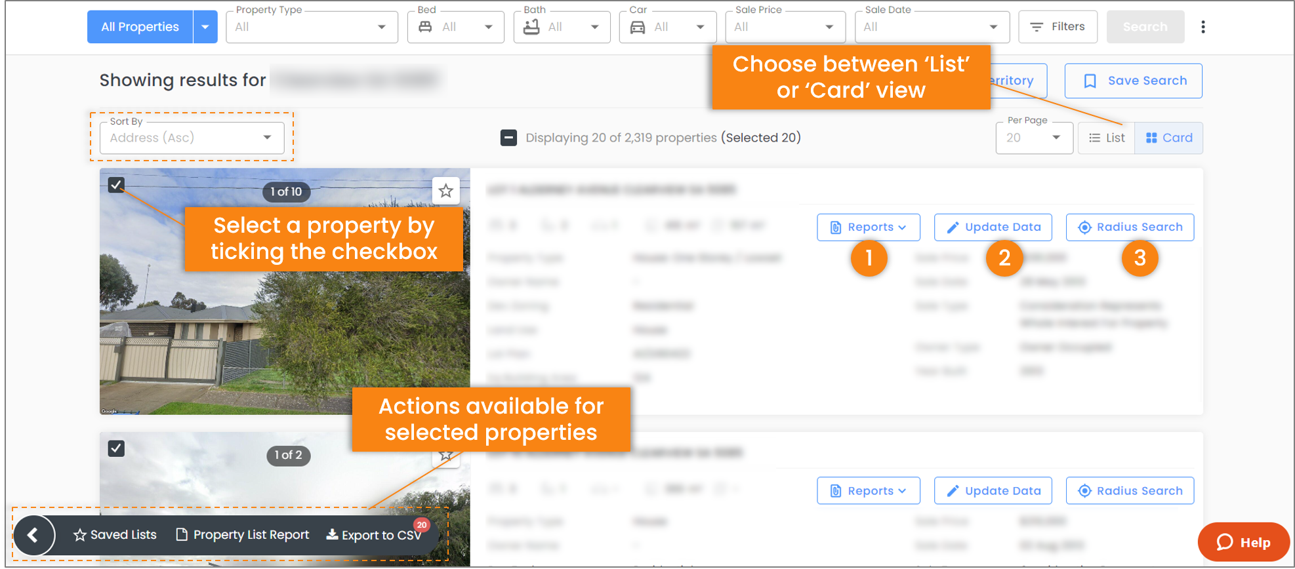Image resolution: width=1295 pixels, height=569 pixels.
Task: Open the three-dot more options menu
Action: [x=1203, y=27]
